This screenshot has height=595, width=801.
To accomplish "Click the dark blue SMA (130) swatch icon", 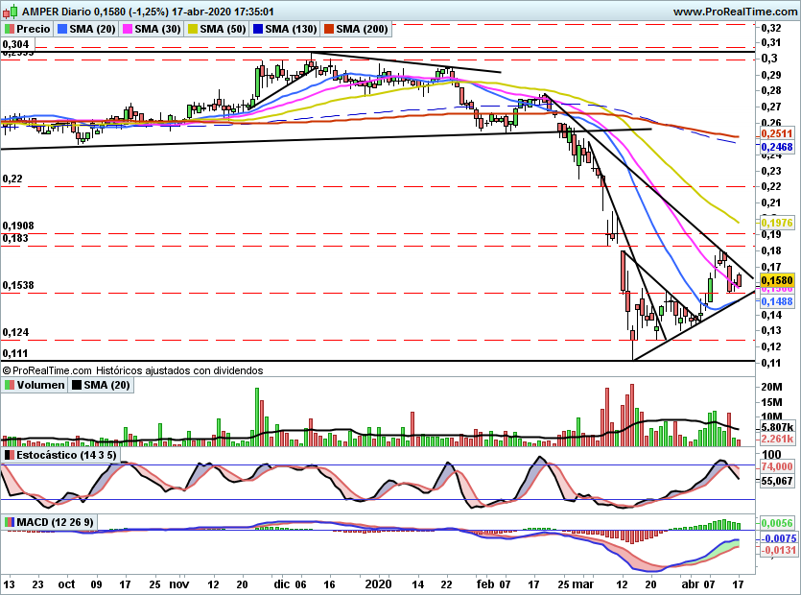I will pos(258,29).
